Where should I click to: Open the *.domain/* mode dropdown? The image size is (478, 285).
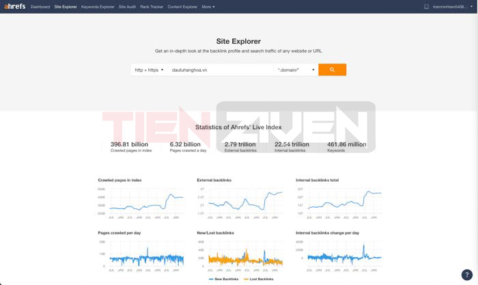tap(296, 70)
